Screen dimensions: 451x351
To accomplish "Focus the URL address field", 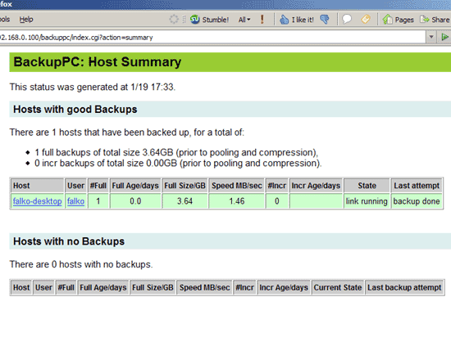I will [x=212, y=38].
